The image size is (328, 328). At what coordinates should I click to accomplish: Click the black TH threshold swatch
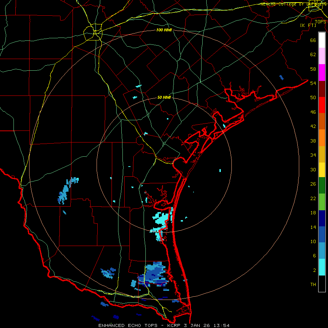tap(322, 284)
